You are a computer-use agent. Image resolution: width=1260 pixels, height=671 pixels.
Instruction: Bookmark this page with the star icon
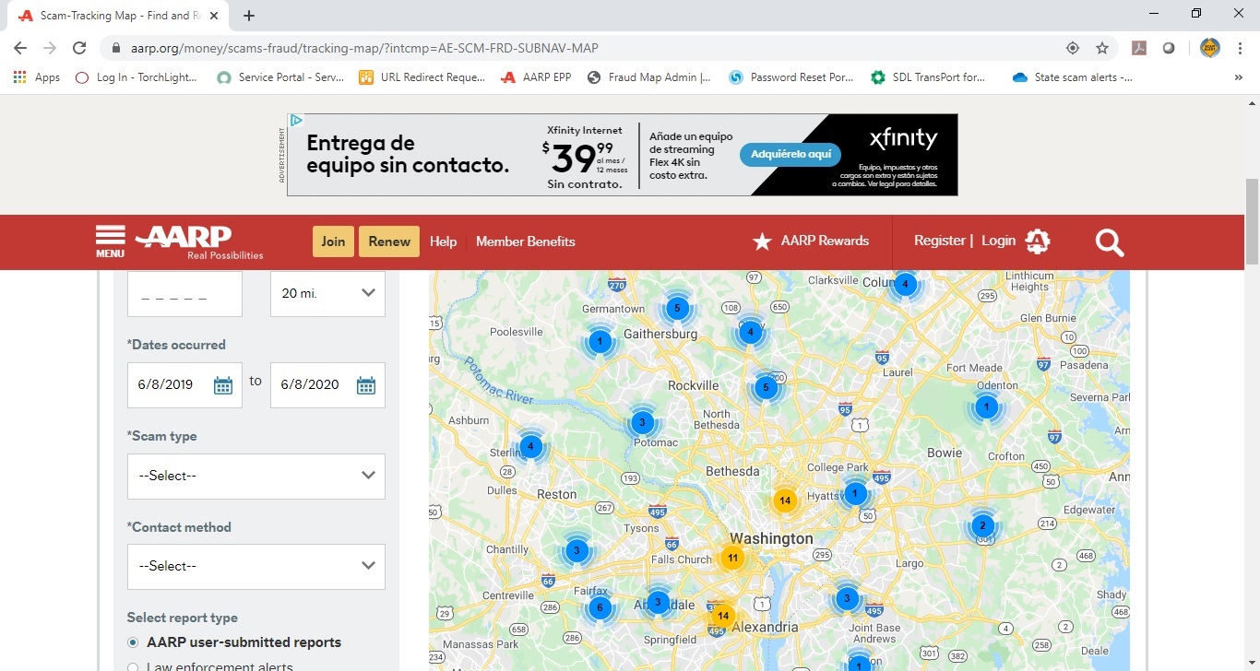[1101, 48]
